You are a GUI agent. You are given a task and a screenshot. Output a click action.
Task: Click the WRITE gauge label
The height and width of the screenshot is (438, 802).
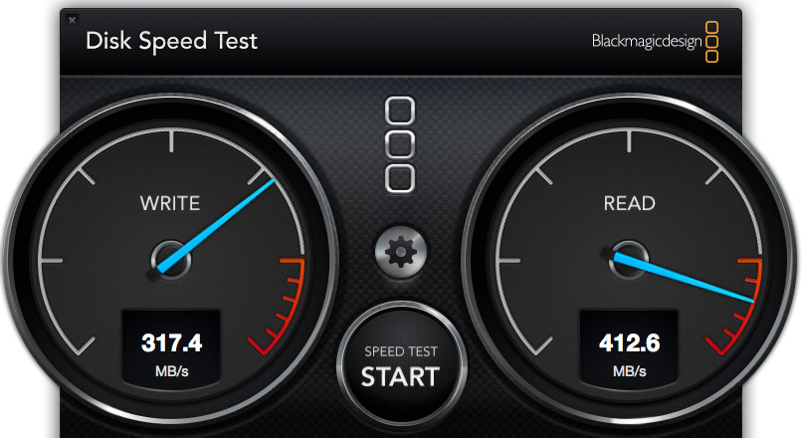pos(170,203)
